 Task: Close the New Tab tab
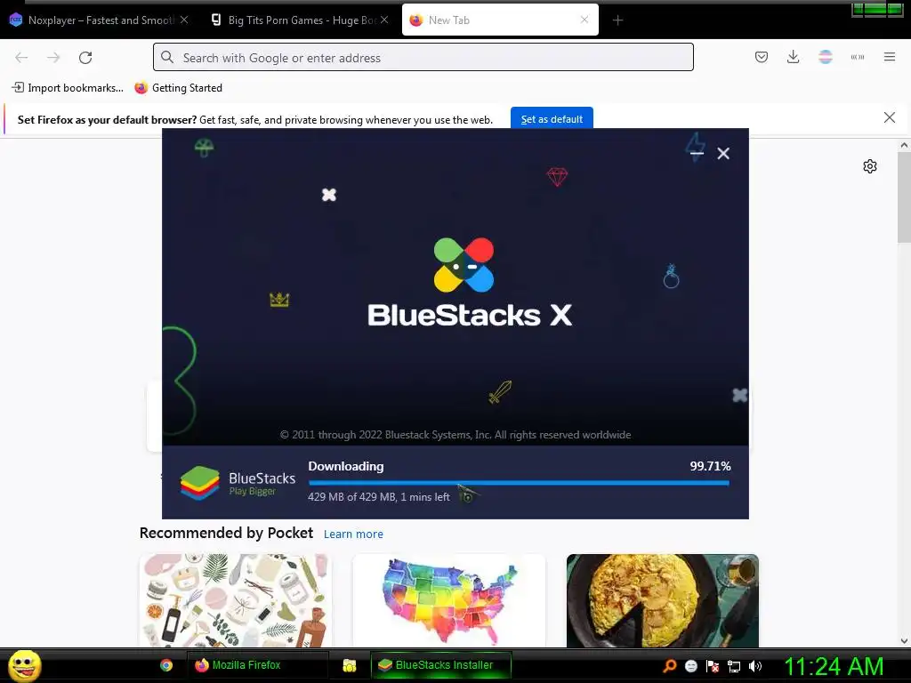coord(584,20)
